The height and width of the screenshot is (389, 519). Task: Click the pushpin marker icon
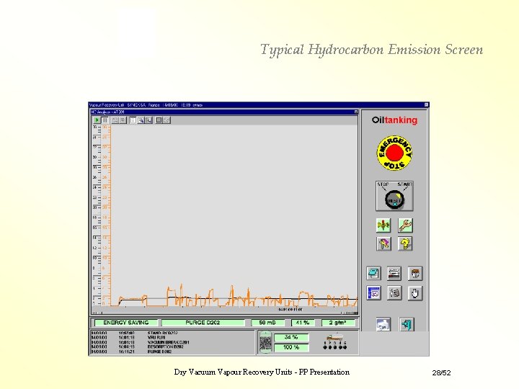tap(383, 243)
